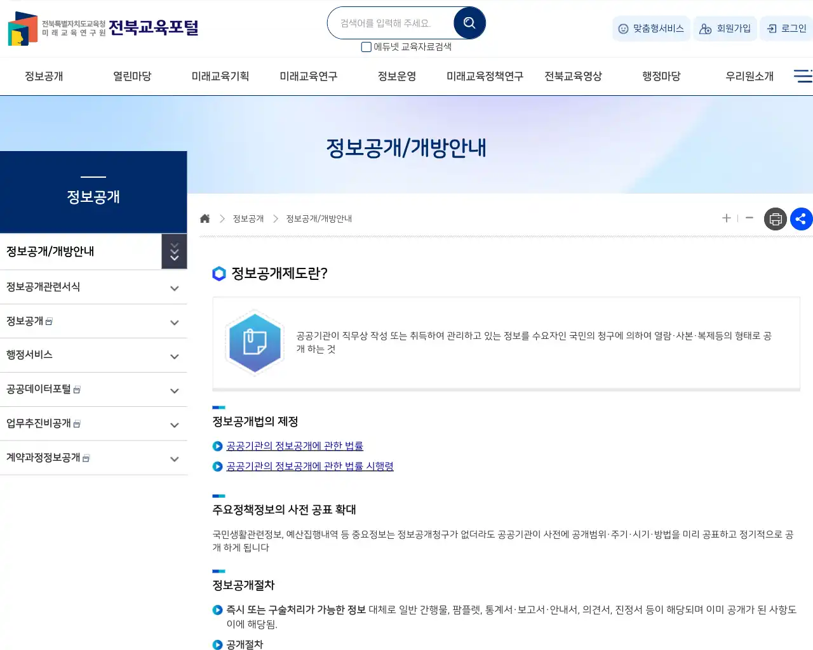Increase text size with the plus icon
The width and height of the screenshot is (813, 650).
point(726,218)
